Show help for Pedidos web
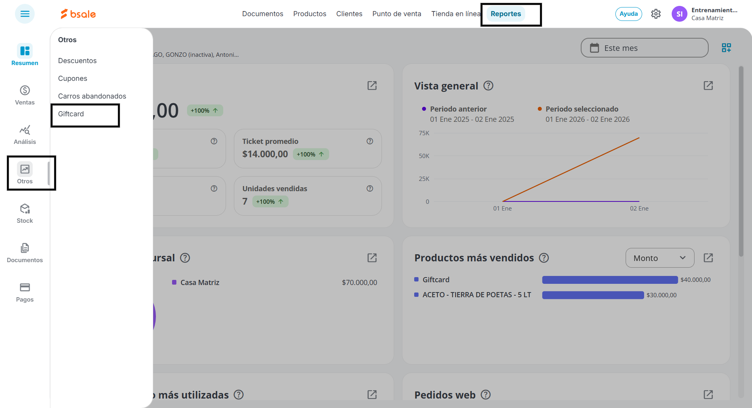 tap(486, 395)
